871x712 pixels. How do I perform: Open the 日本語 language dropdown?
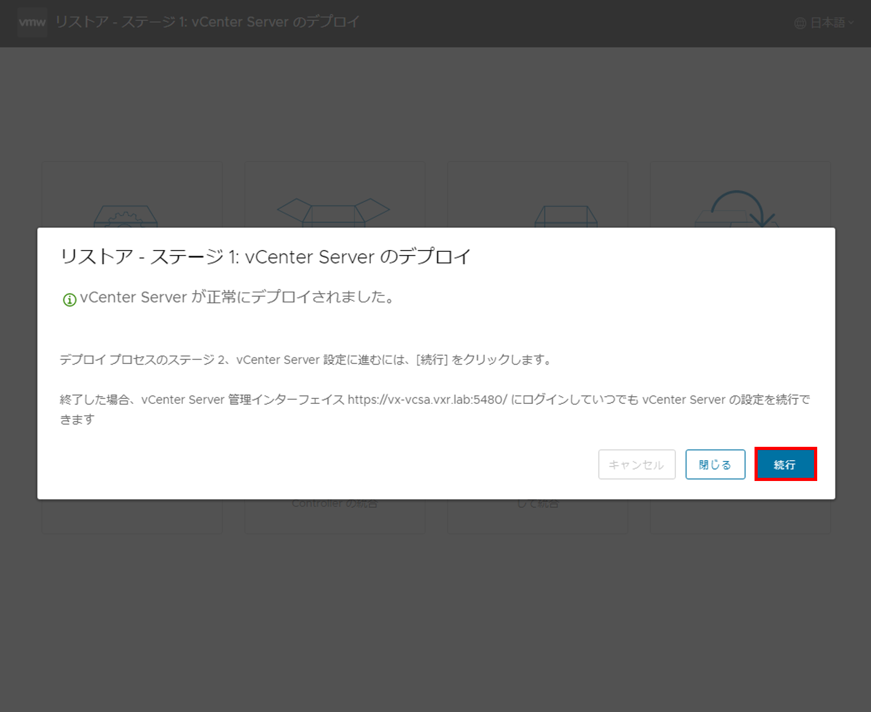(824, 23)
